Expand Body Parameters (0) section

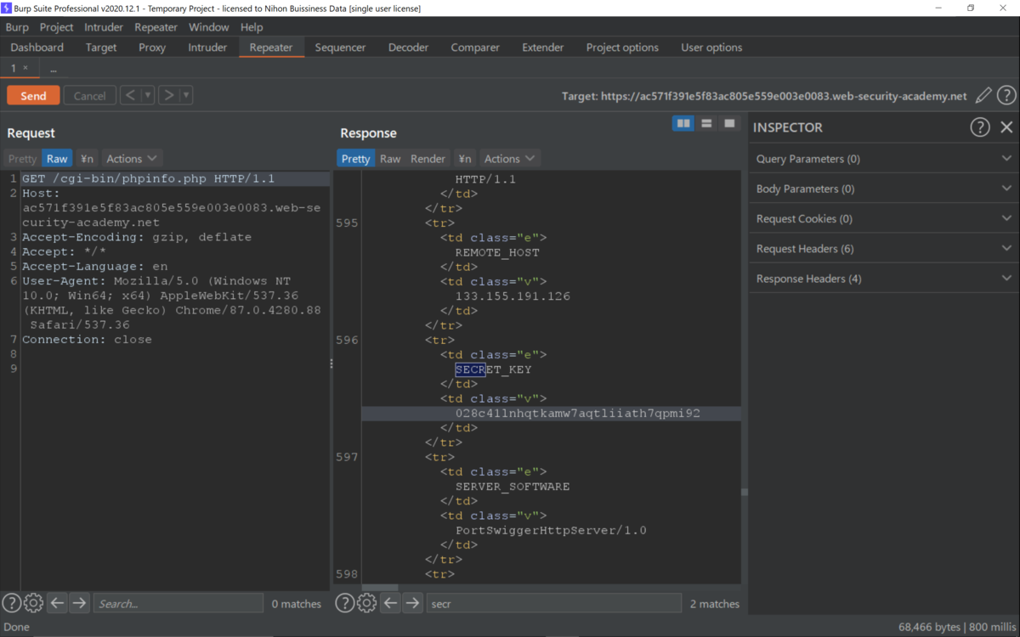[884, 189]
